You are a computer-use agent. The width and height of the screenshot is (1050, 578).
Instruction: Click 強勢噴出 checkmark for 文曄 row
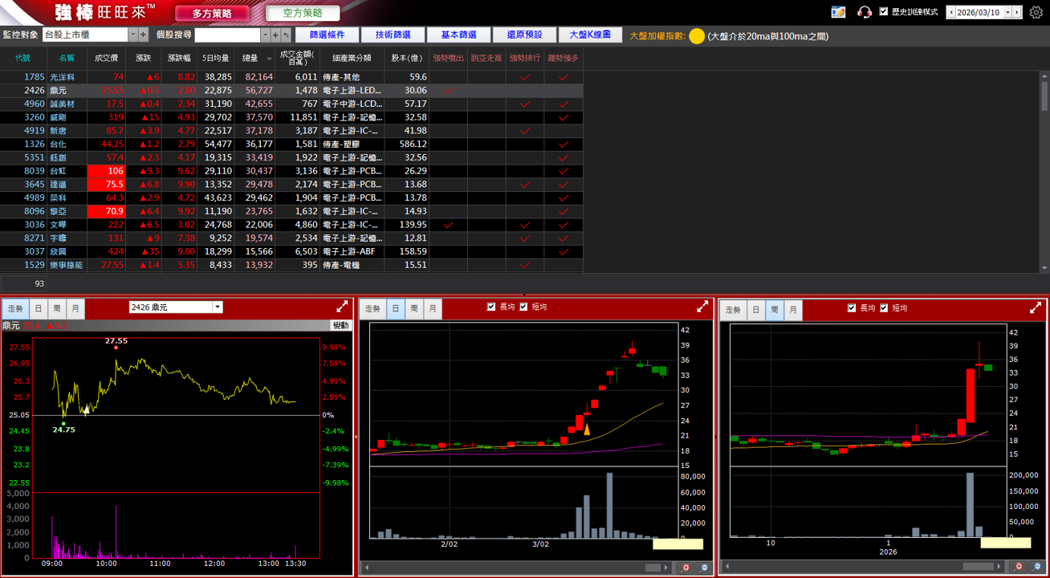click(x=449, y=225)
